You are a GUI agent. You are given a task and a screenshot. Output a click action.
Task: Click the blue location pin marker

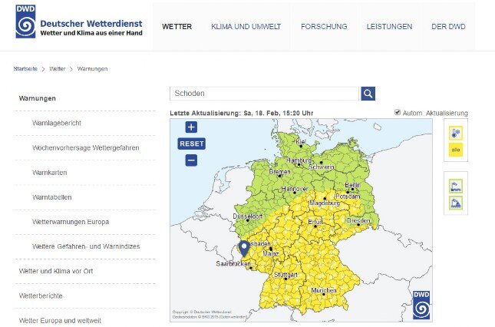pos(244,247)
